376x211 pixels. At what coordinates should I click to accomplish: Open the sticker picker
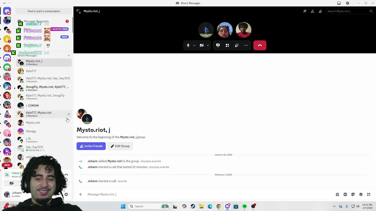(353, 194)
